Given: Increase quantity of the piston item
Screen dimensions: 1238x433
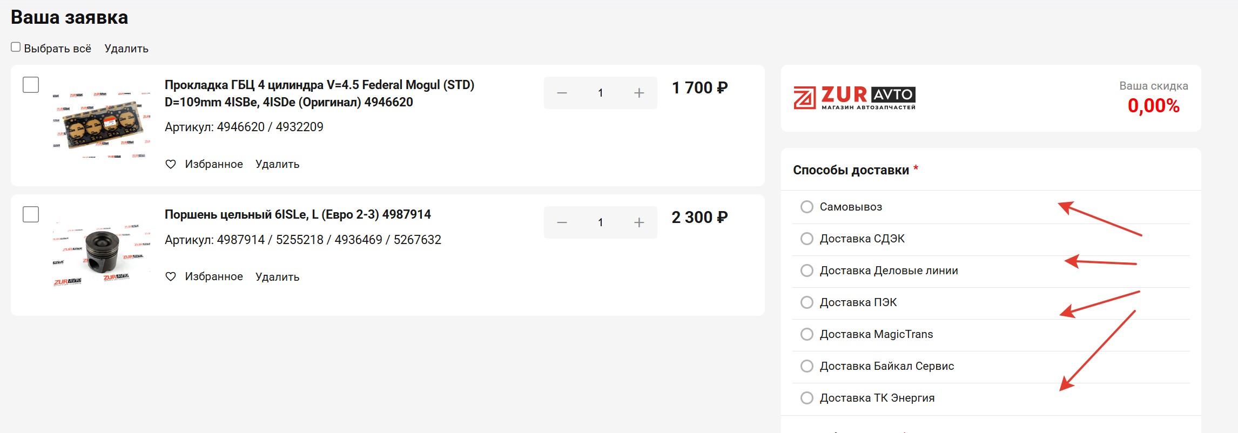Looking at the screenshot, I should click(639, 222).
